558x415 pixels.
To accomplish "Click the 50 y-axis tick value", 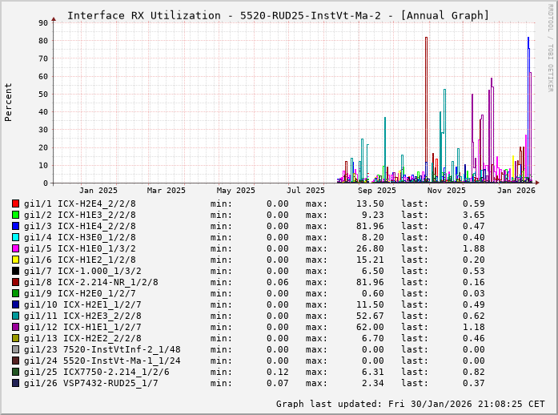I will coord(43,94).
